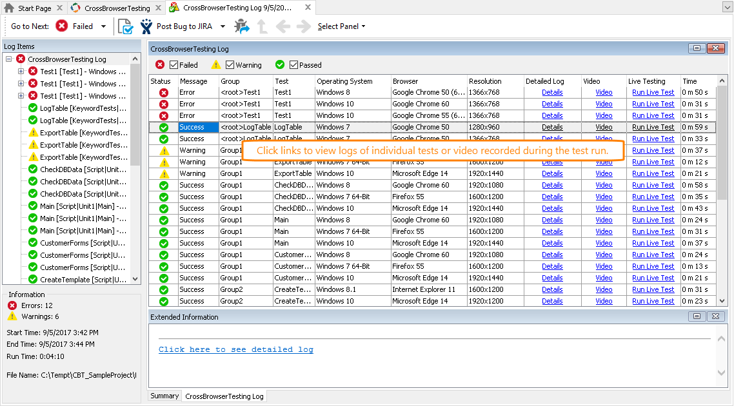Switch to the CrossBrowserTesting tab
The width and height of the screenshot is (734, 406).
[117, 8]
